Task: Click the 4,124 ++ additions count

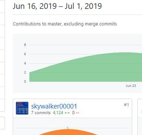Action: click(x=61, y=113)
